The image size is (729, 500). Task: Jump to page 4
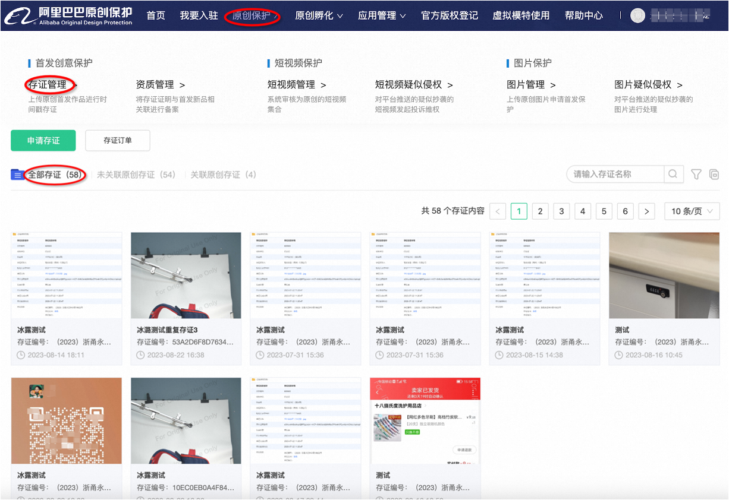583,211
